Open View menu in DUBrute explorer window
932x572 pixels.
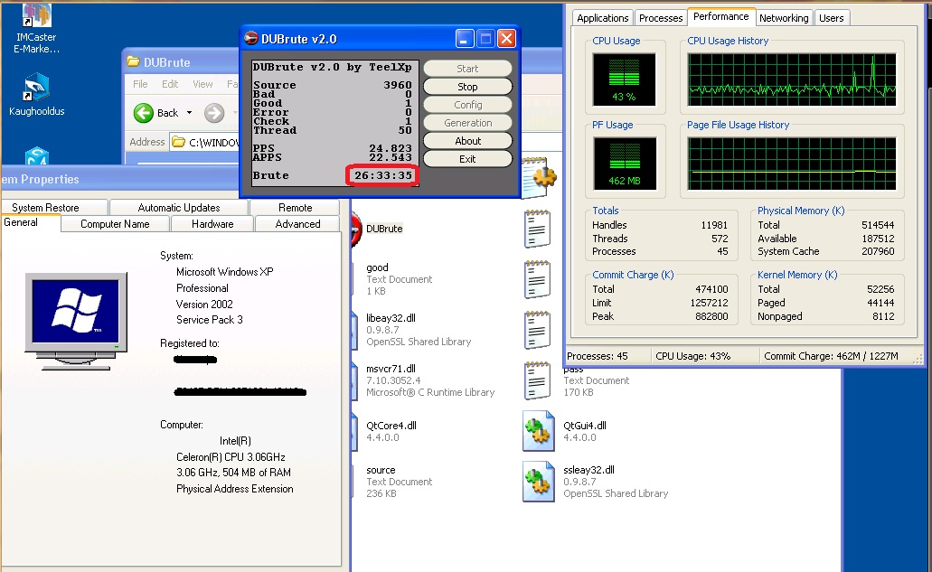pyautogui.click(x=202, y=84)
